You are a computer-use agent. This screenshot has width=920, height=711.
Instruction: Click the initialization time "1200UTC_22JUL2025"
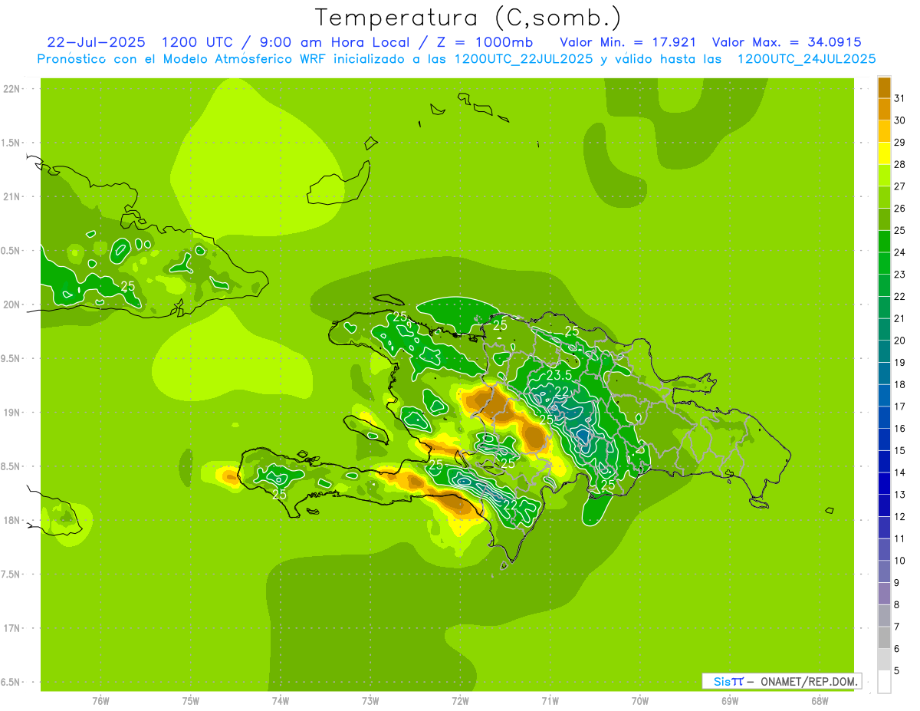pyautogui.click(x=524, y=59)
